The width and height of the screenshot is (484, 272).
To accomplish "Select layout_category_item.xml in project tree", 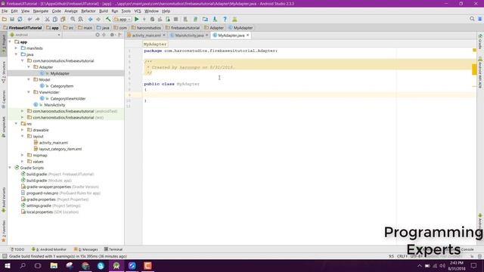I will pos(60,149).
